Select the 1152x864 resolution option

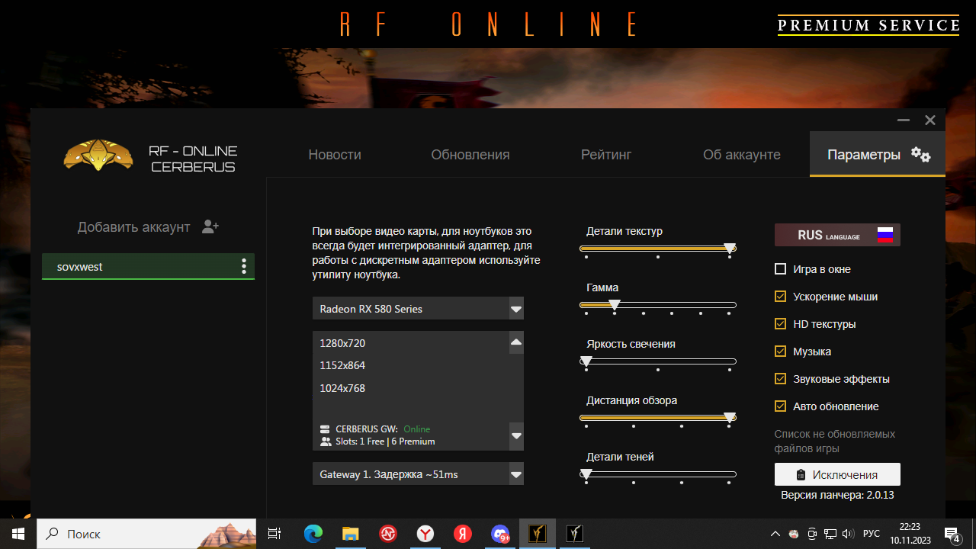[342, 365]
